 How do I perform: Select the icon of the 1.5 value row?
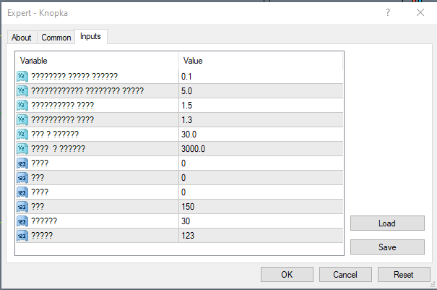22,105
